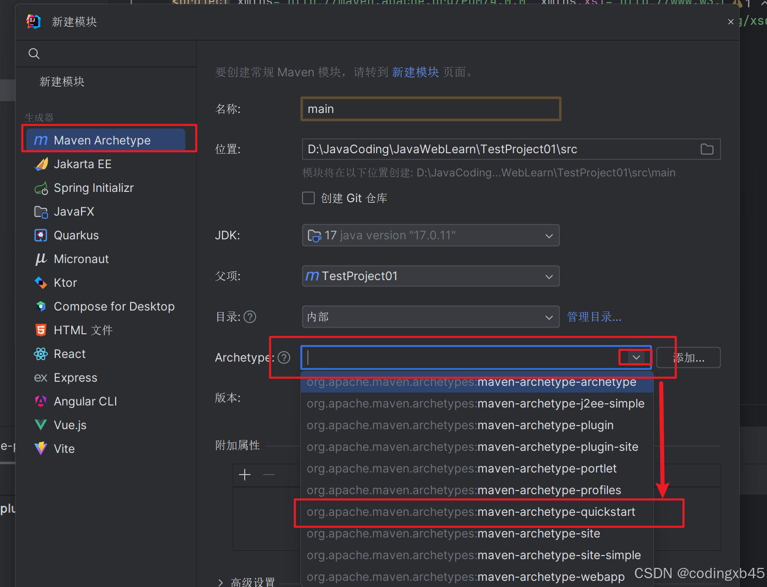This screenshot has height=587, width=767.
Task: Open the 目录 内部 catalog dropdown
Action: pyautogui.click(x=549, y=317)
